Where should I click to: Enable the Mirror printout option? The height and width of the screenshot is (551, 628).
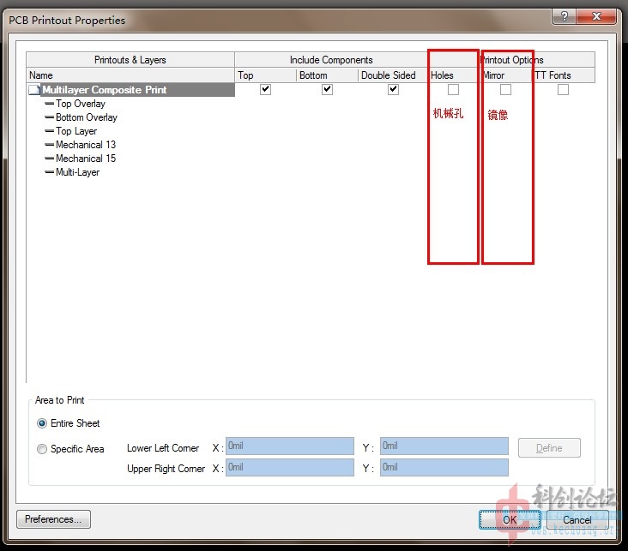point(506,89)
